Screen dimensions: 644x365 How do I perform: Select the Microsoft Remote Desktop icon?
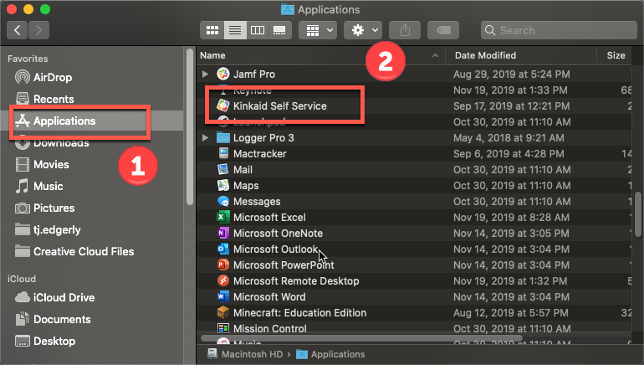click(223, 280)
